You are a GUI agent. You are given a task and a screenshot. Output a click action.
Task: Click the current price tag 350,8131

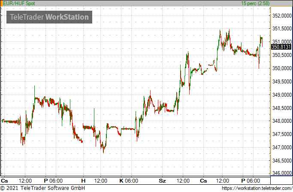(281, 47)
